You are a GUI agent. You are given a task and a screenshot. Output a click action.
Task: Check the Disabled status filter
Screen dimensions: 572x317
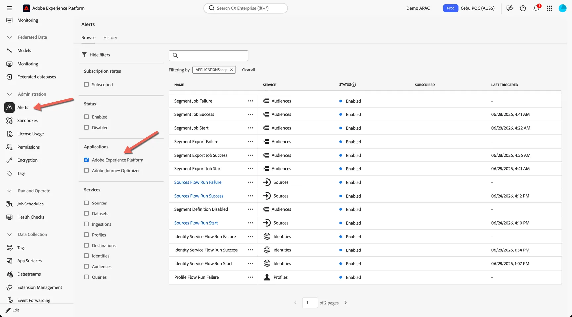point(86,127)
